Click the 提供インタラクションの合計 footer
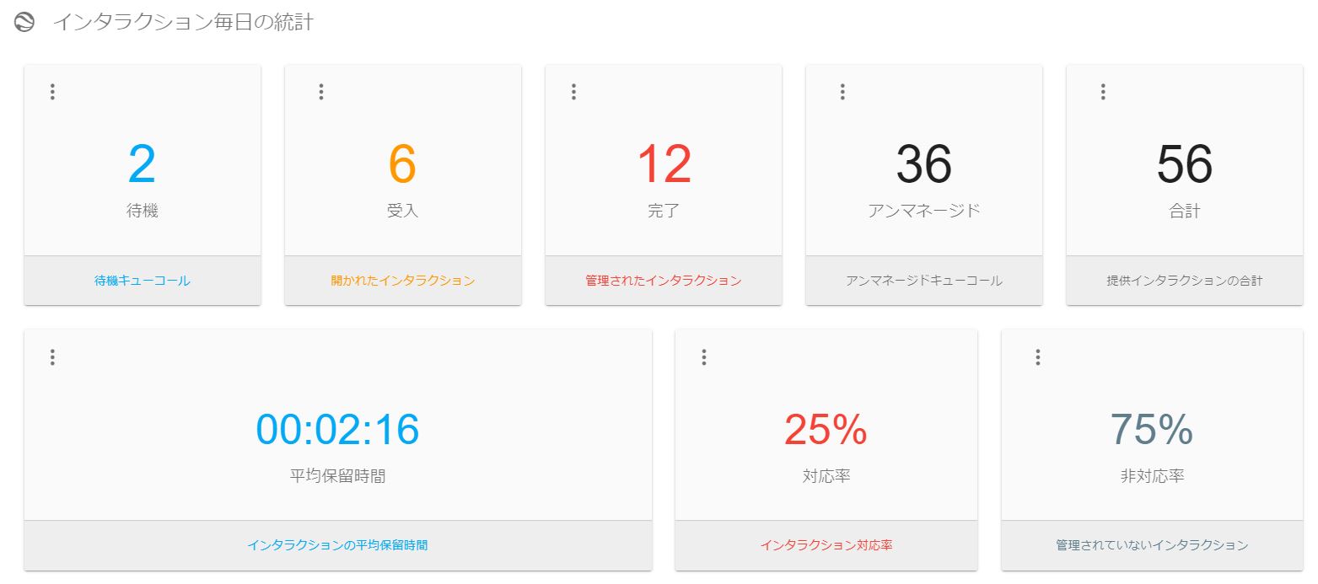1318x584 pixels. coord(1185,281)
